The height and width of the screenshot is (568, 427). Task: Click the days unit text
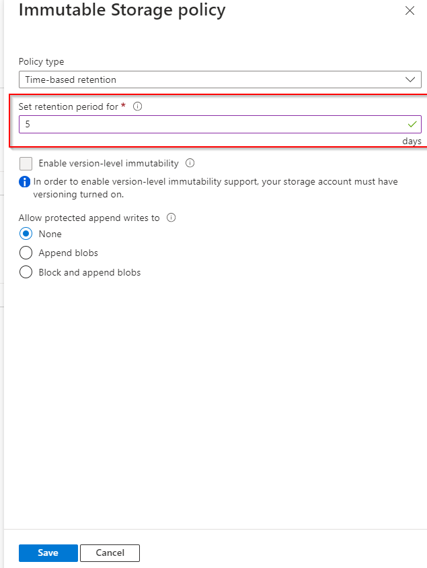pyautogui.click(x=412, y=141)
